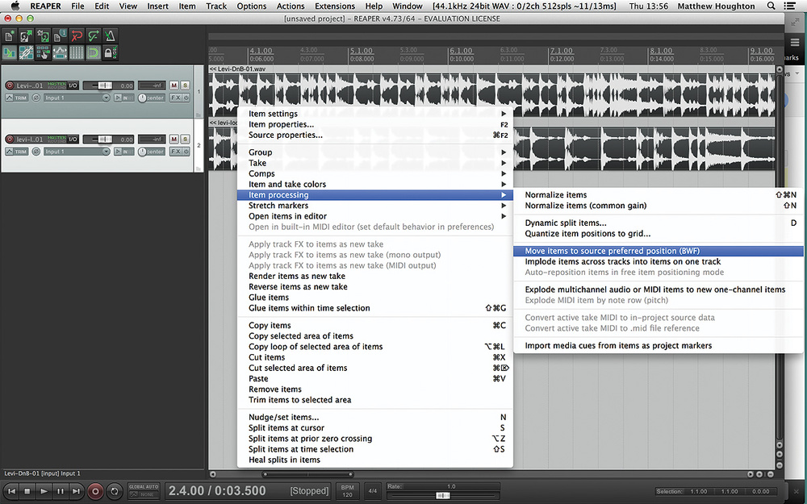Open the TRIM automation mode on track 2

16,152
